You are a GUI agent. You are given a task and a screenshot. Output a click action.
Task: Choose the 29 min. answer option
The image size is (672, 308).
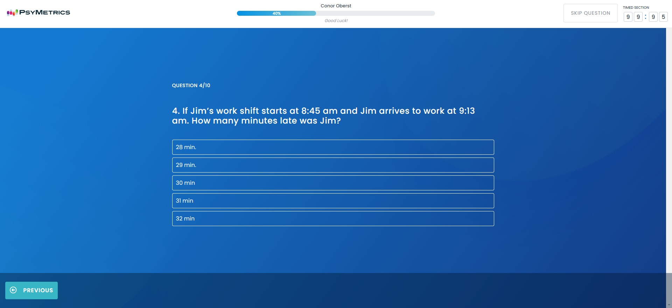coord(333,165)
